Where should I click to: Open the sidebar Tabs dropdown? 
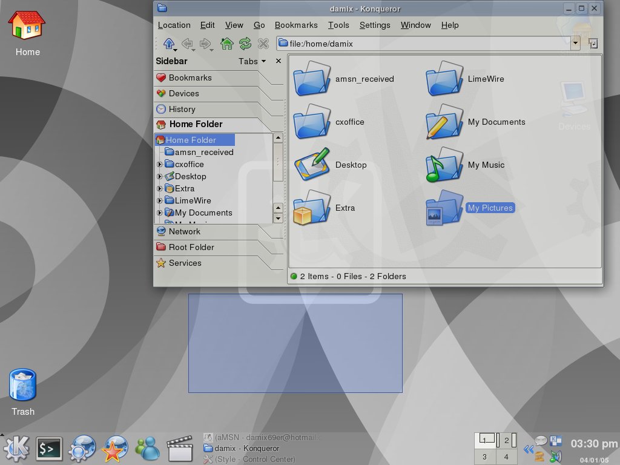(252, 61)
